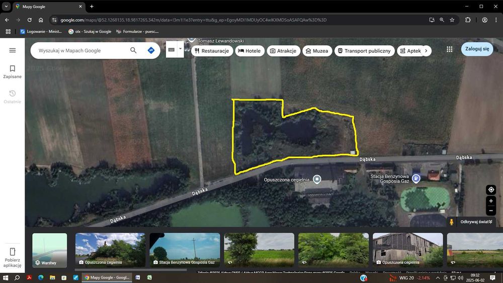Filter map by Restauracje
The image size is (503, 283).
(212, 51)
